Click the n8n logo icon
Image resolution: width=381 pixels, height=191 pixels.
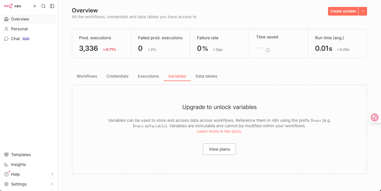8,6
